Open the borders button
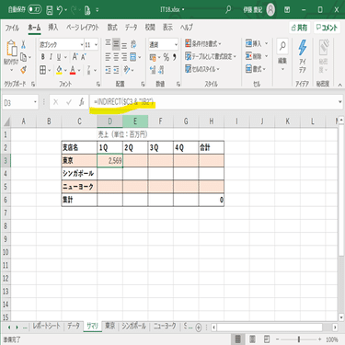 tap(42, 70)
